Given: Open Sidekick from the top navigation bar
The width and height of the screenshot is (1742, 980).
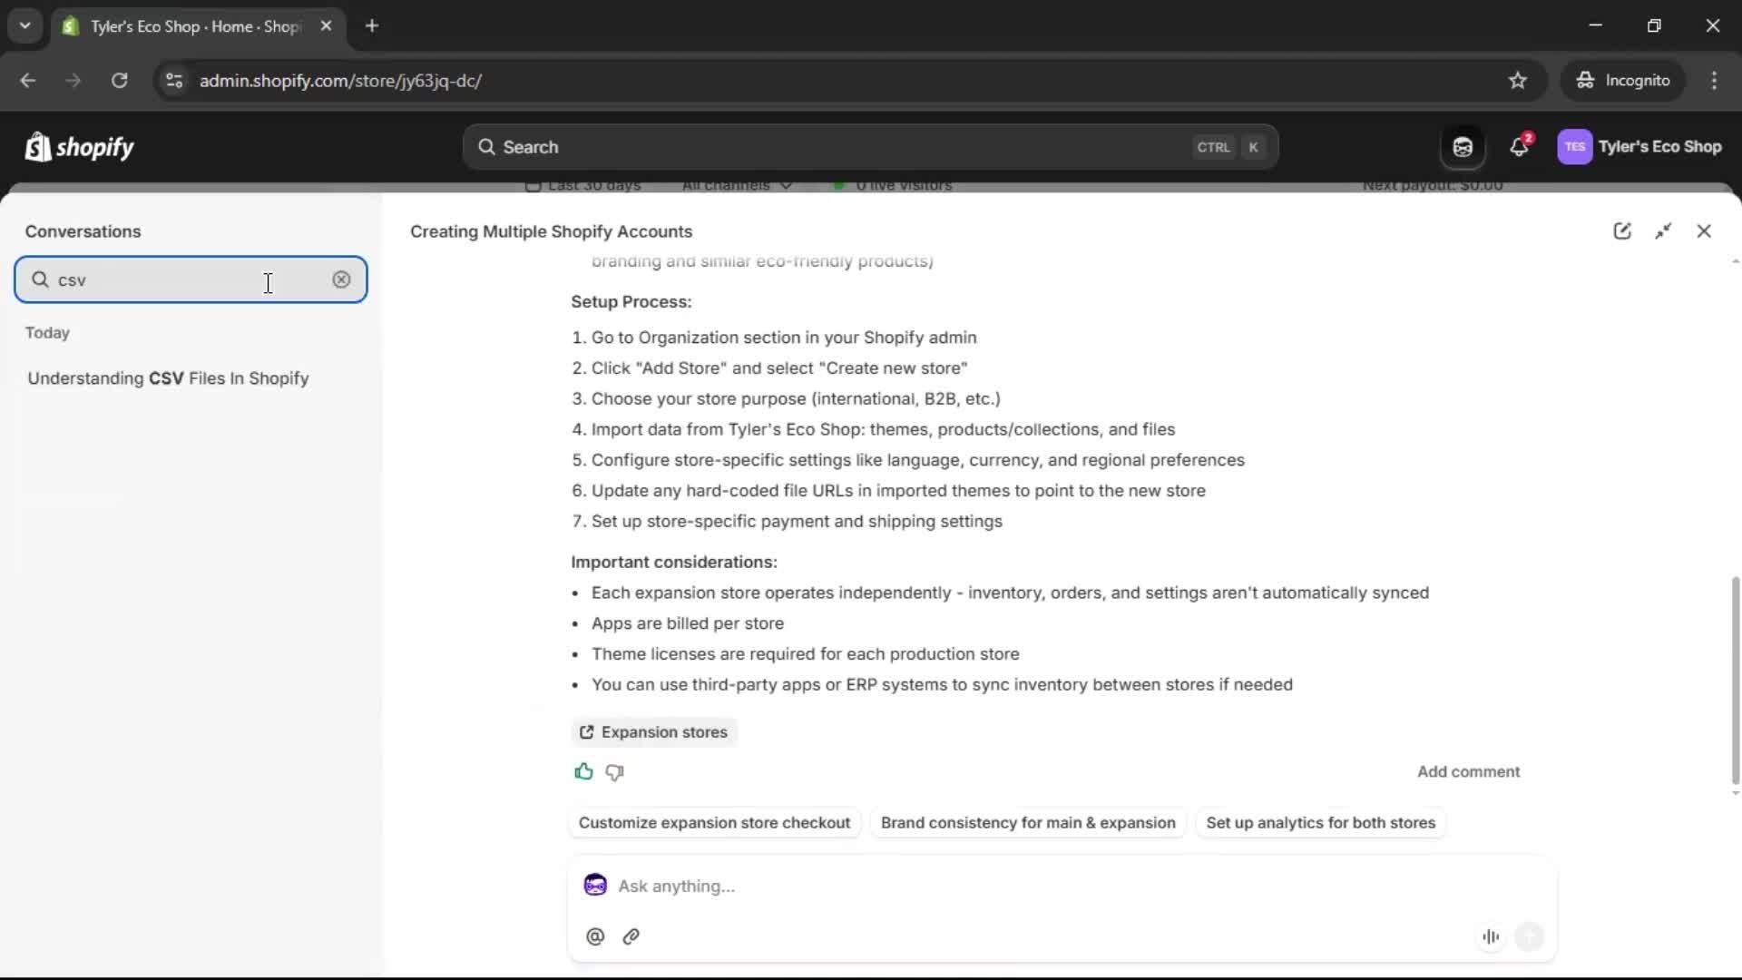Looking at the screenshot, I should pyautogui.click(x=1463, y=146).
